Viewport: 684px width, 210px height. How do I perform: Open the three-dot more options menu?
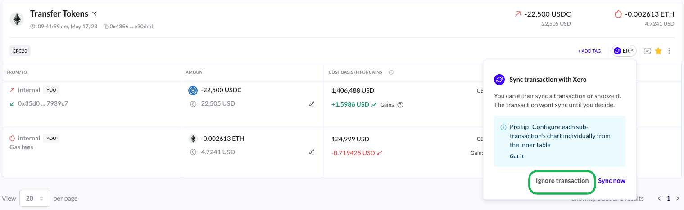point(669,51)
